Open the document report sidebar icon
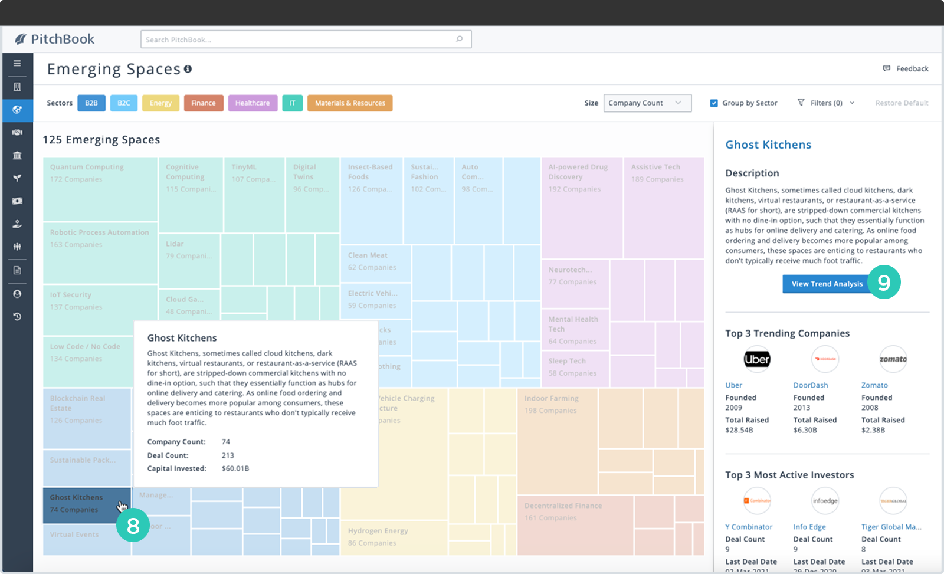 (x=17, y=270)
